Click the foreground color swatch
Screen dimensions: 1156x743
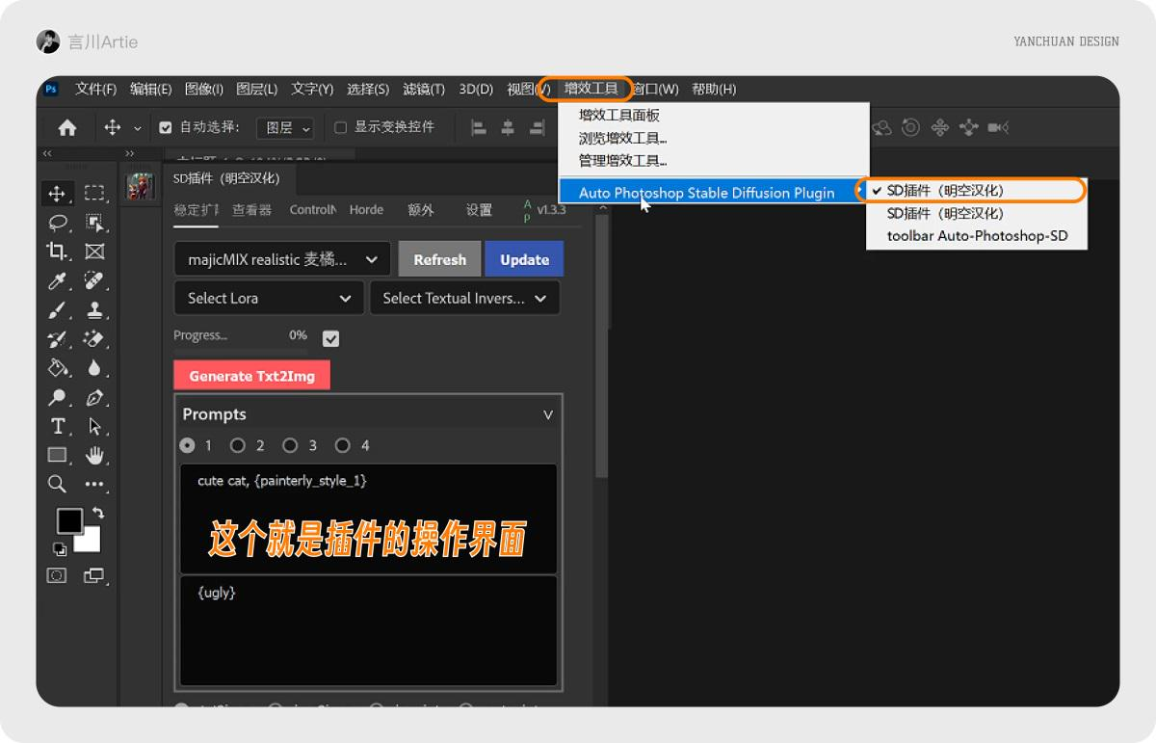click(67, 520)
